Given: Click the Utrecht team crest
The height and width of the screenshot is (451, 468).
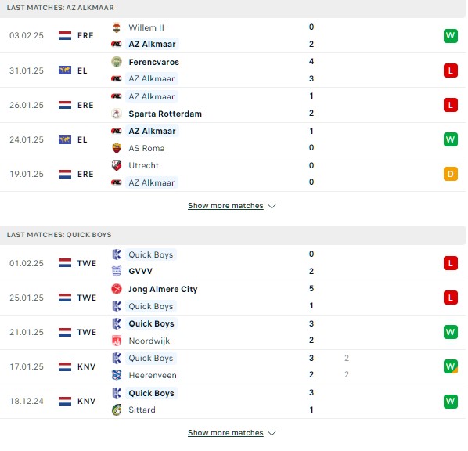Looking at the screenshot, I should [x=117, y=165].
